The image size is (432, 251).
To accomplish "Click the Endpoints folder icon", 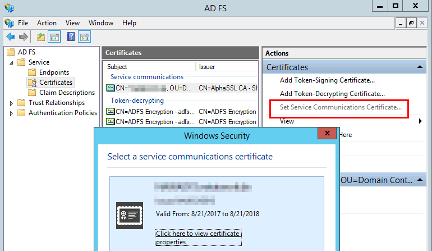I will [x=32, y=72].
